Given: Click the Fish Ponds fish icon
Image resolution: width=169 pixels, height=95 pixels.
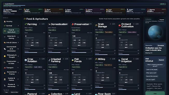Looking at the screenshot, I should [73, 60].
